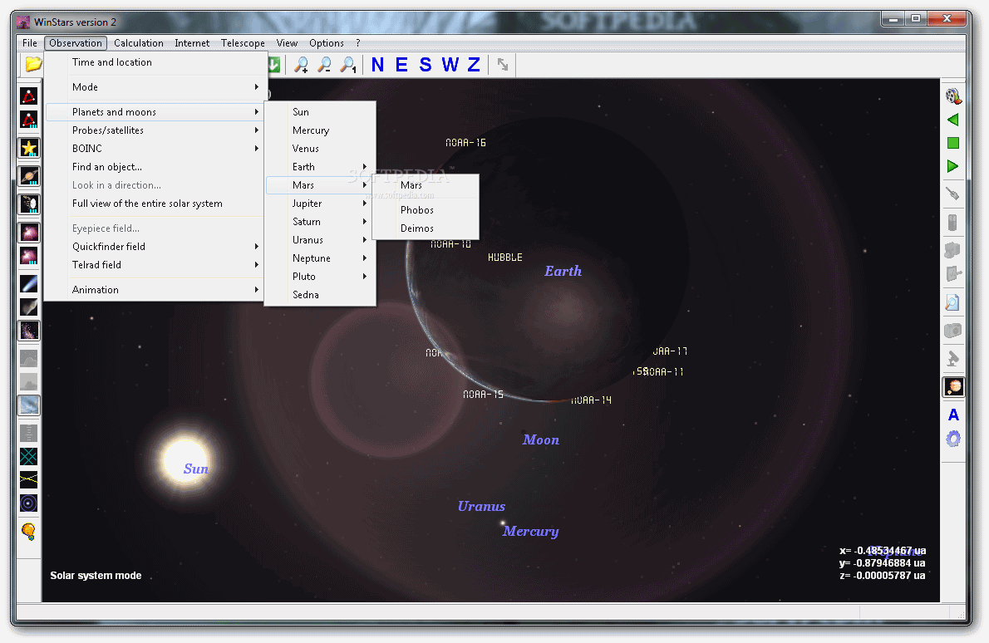Click the zoom 1:1 magnifier icon
The width and height of the screenshot is (989, 643).
point(348,64)
